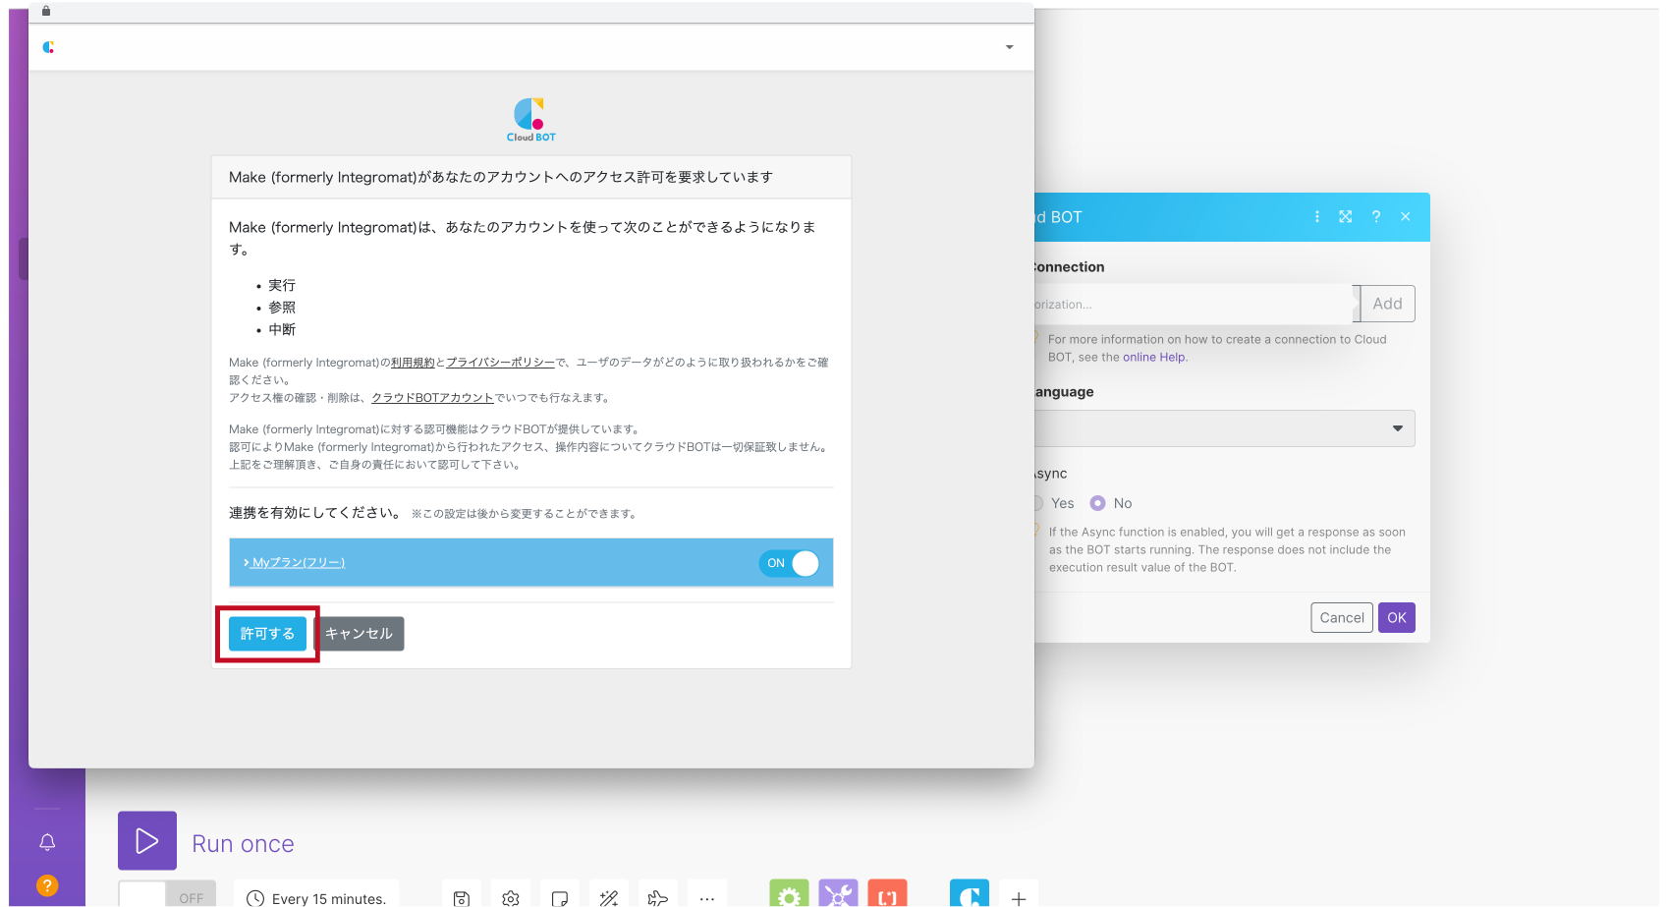Click the purple OK button
The height and width of the screenshot is (907, 1668).
1397,618
